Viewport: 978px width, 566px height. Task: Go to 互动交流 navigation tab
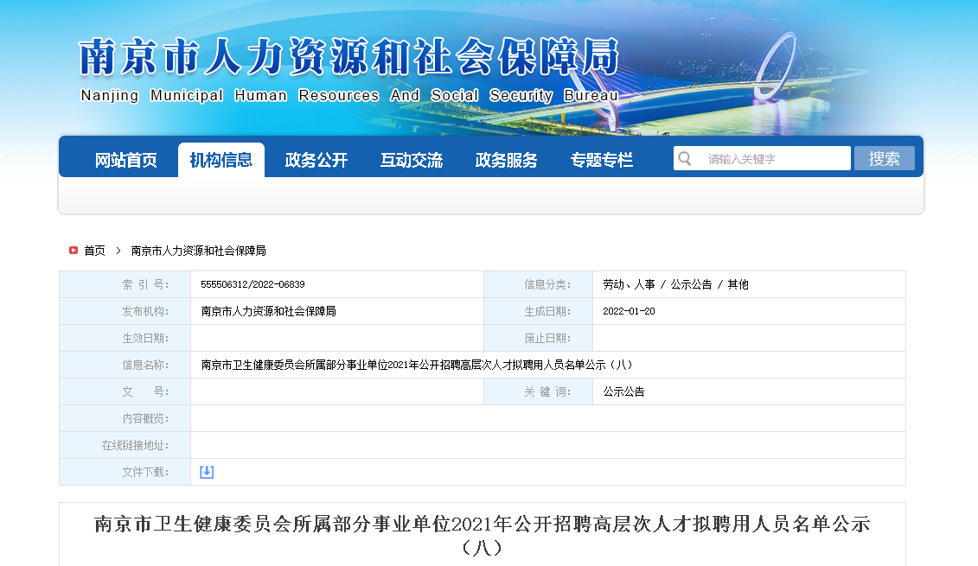click(412, 160)
